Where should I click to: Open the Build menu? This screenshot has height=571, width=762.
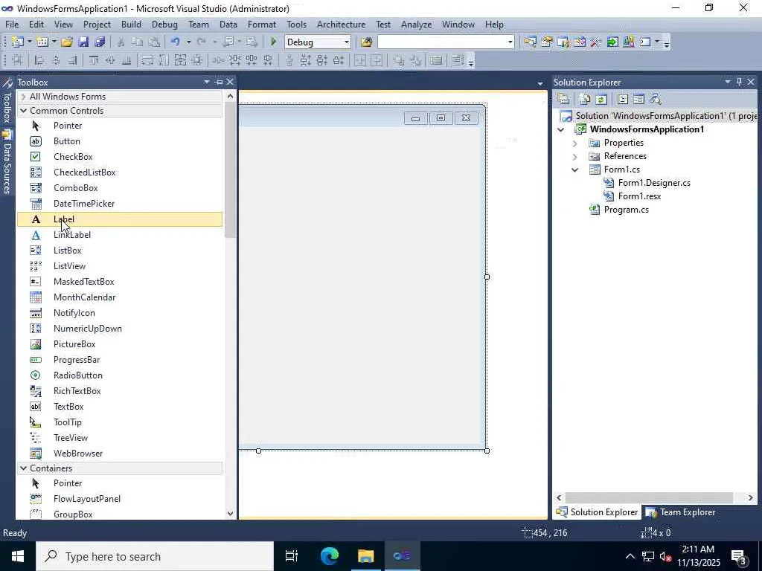(x=131, y=25)
